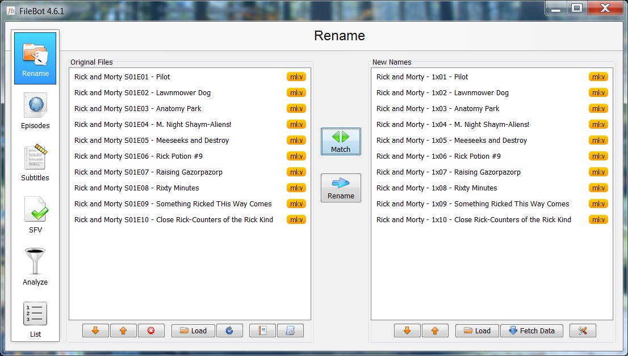Switch to the Episodes panel
Image resolution: width=628 pixels, height=356 pixels.
[x=35, y=111]
